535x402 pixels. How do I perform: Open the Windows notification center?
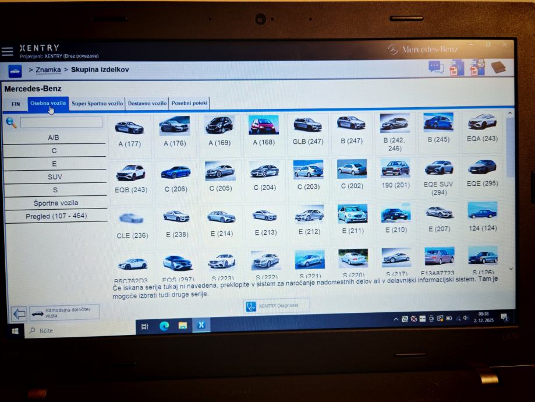[x=504, y=318]
